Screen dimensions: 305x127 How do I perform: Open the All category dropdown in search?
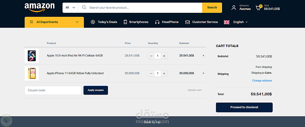70,8
